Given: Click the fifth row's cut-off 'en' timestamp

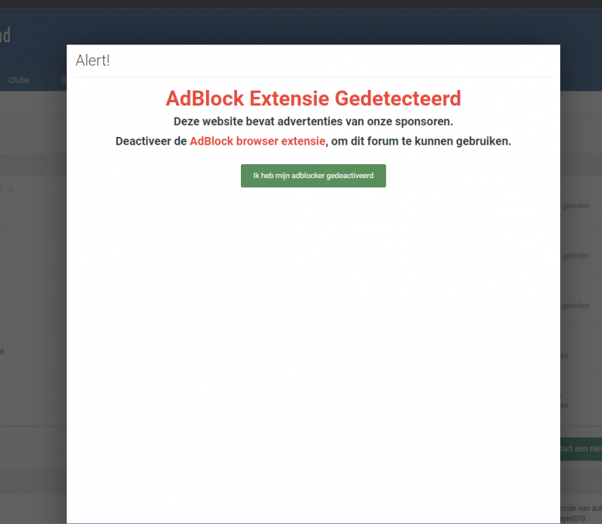Looking at the screenshot, I should tap(564, 405).
